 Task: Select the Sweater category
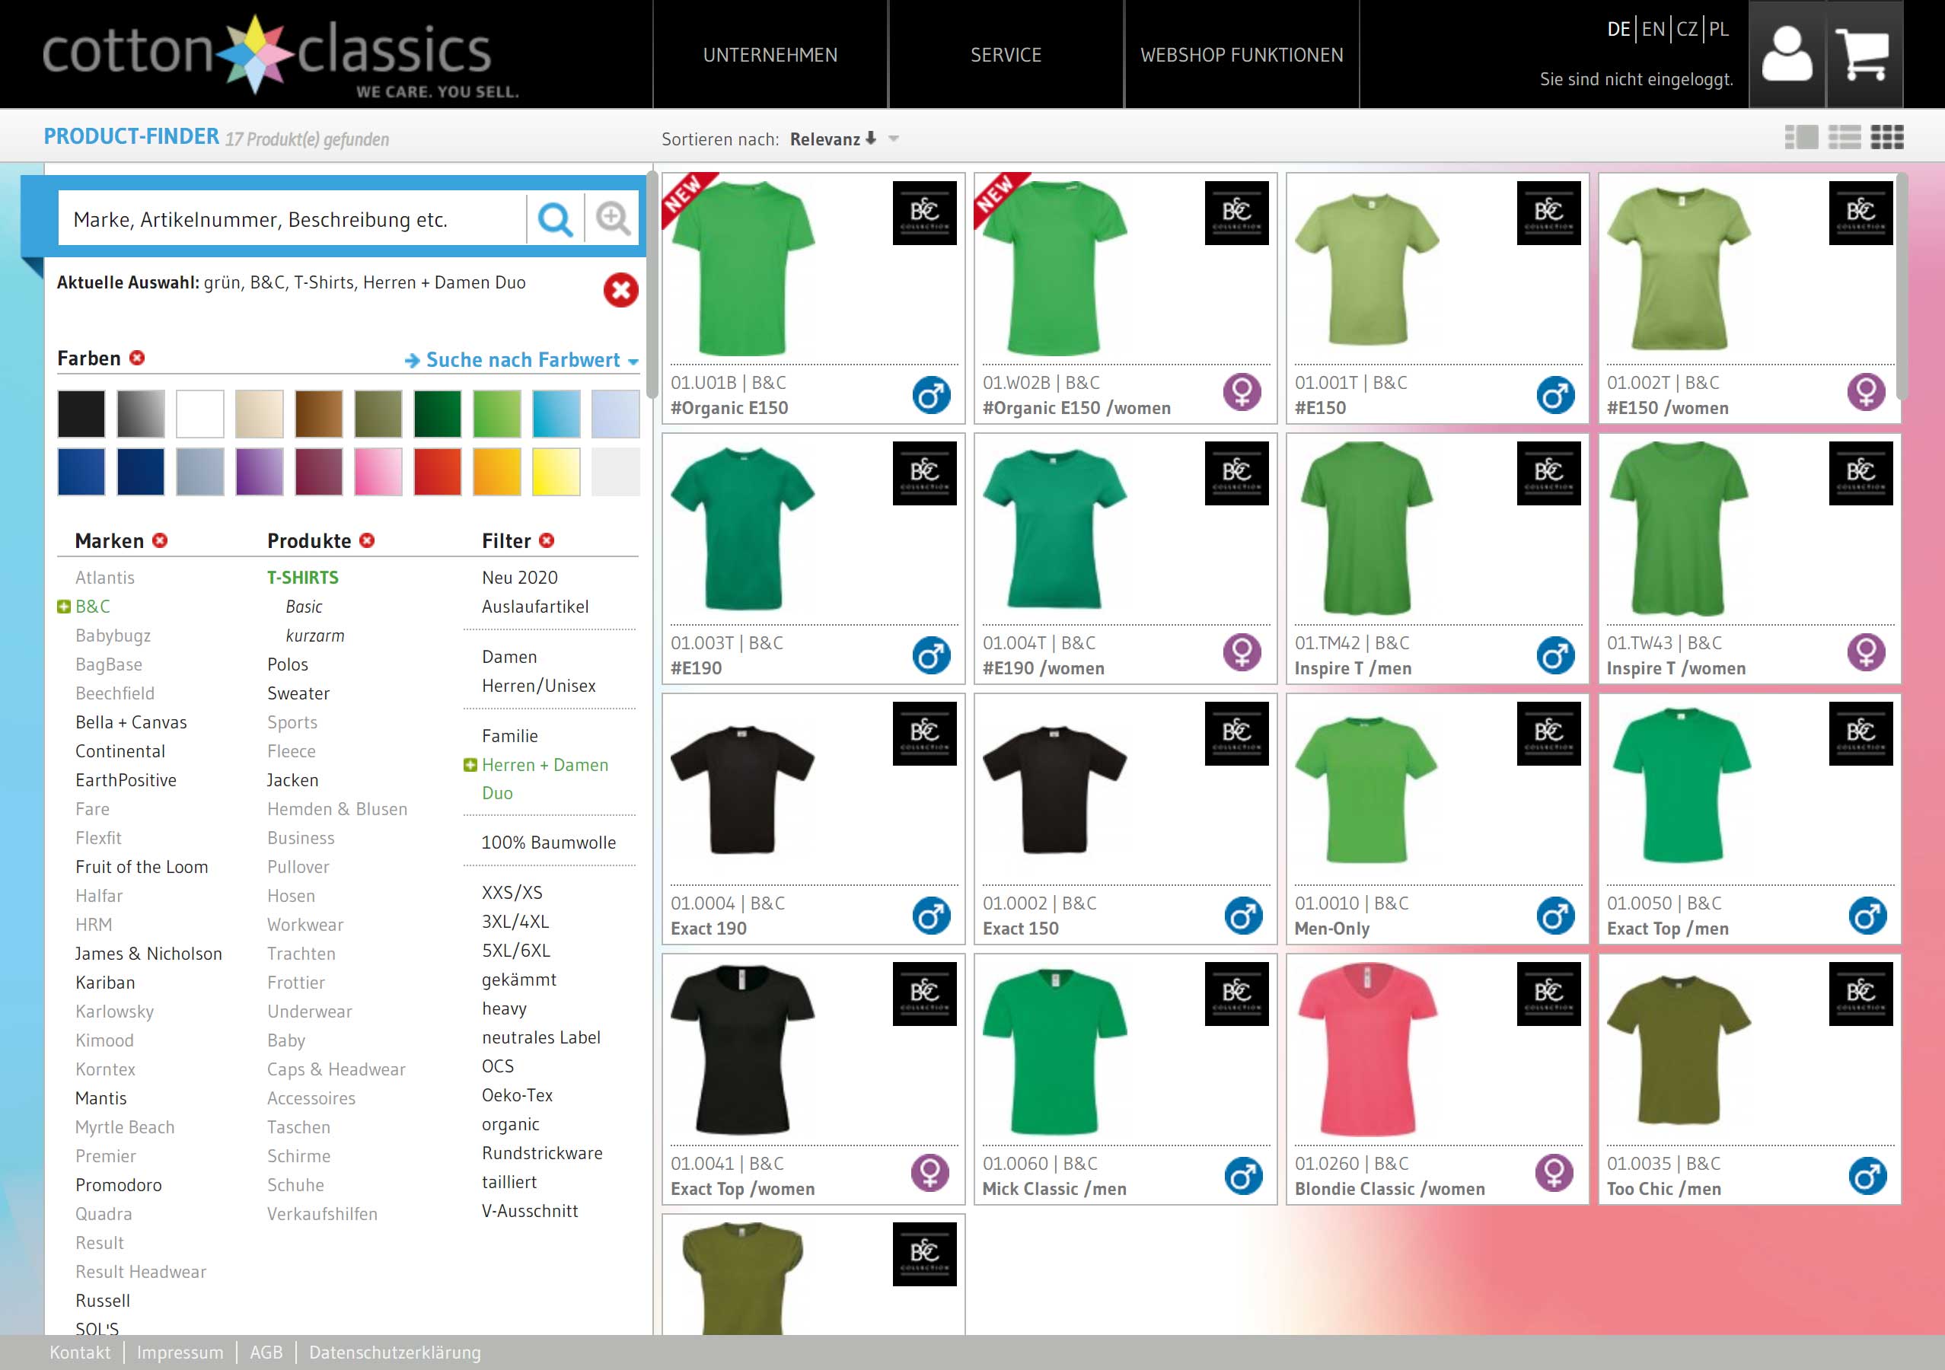point(298,693)
